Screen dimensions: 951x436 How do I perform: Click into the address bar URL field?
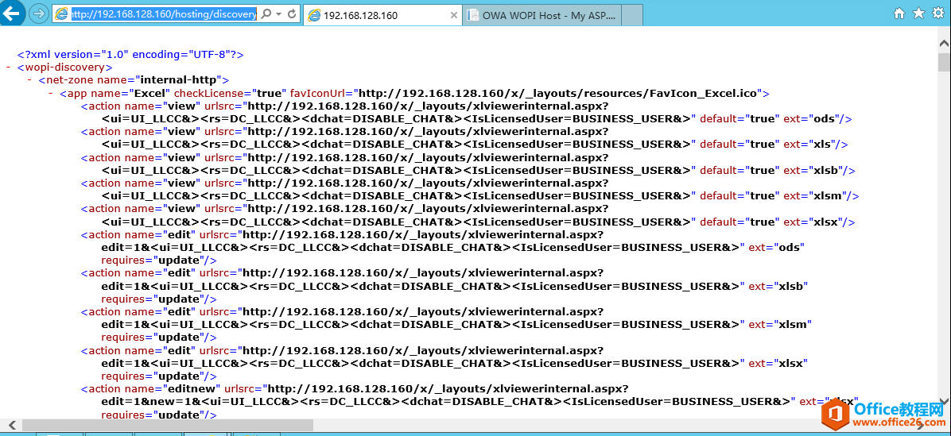pos(162,14)
